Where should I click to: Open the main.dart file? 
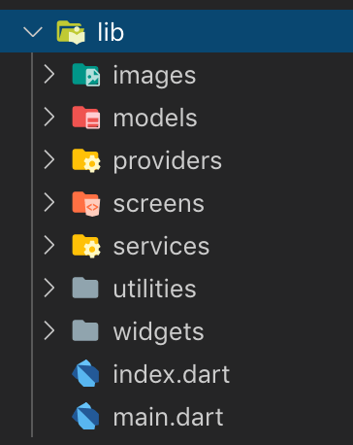coord(168,417)
